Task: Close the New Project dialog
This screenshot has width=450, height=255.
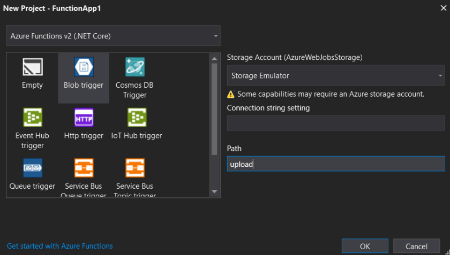Action: tap(442, 7)
